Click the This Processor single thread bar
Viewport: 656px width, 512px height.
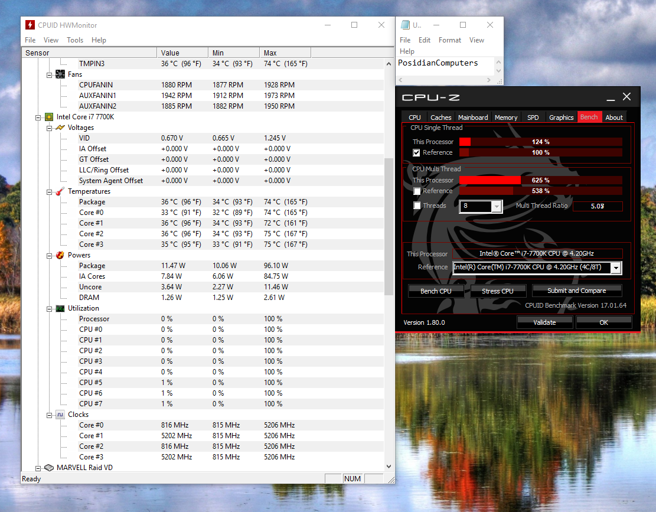pyautogui.click(x=540, y=142)
